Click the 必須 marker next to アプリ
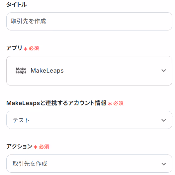The width and height of the screenshot is (175, 175). tap(34, 48)
